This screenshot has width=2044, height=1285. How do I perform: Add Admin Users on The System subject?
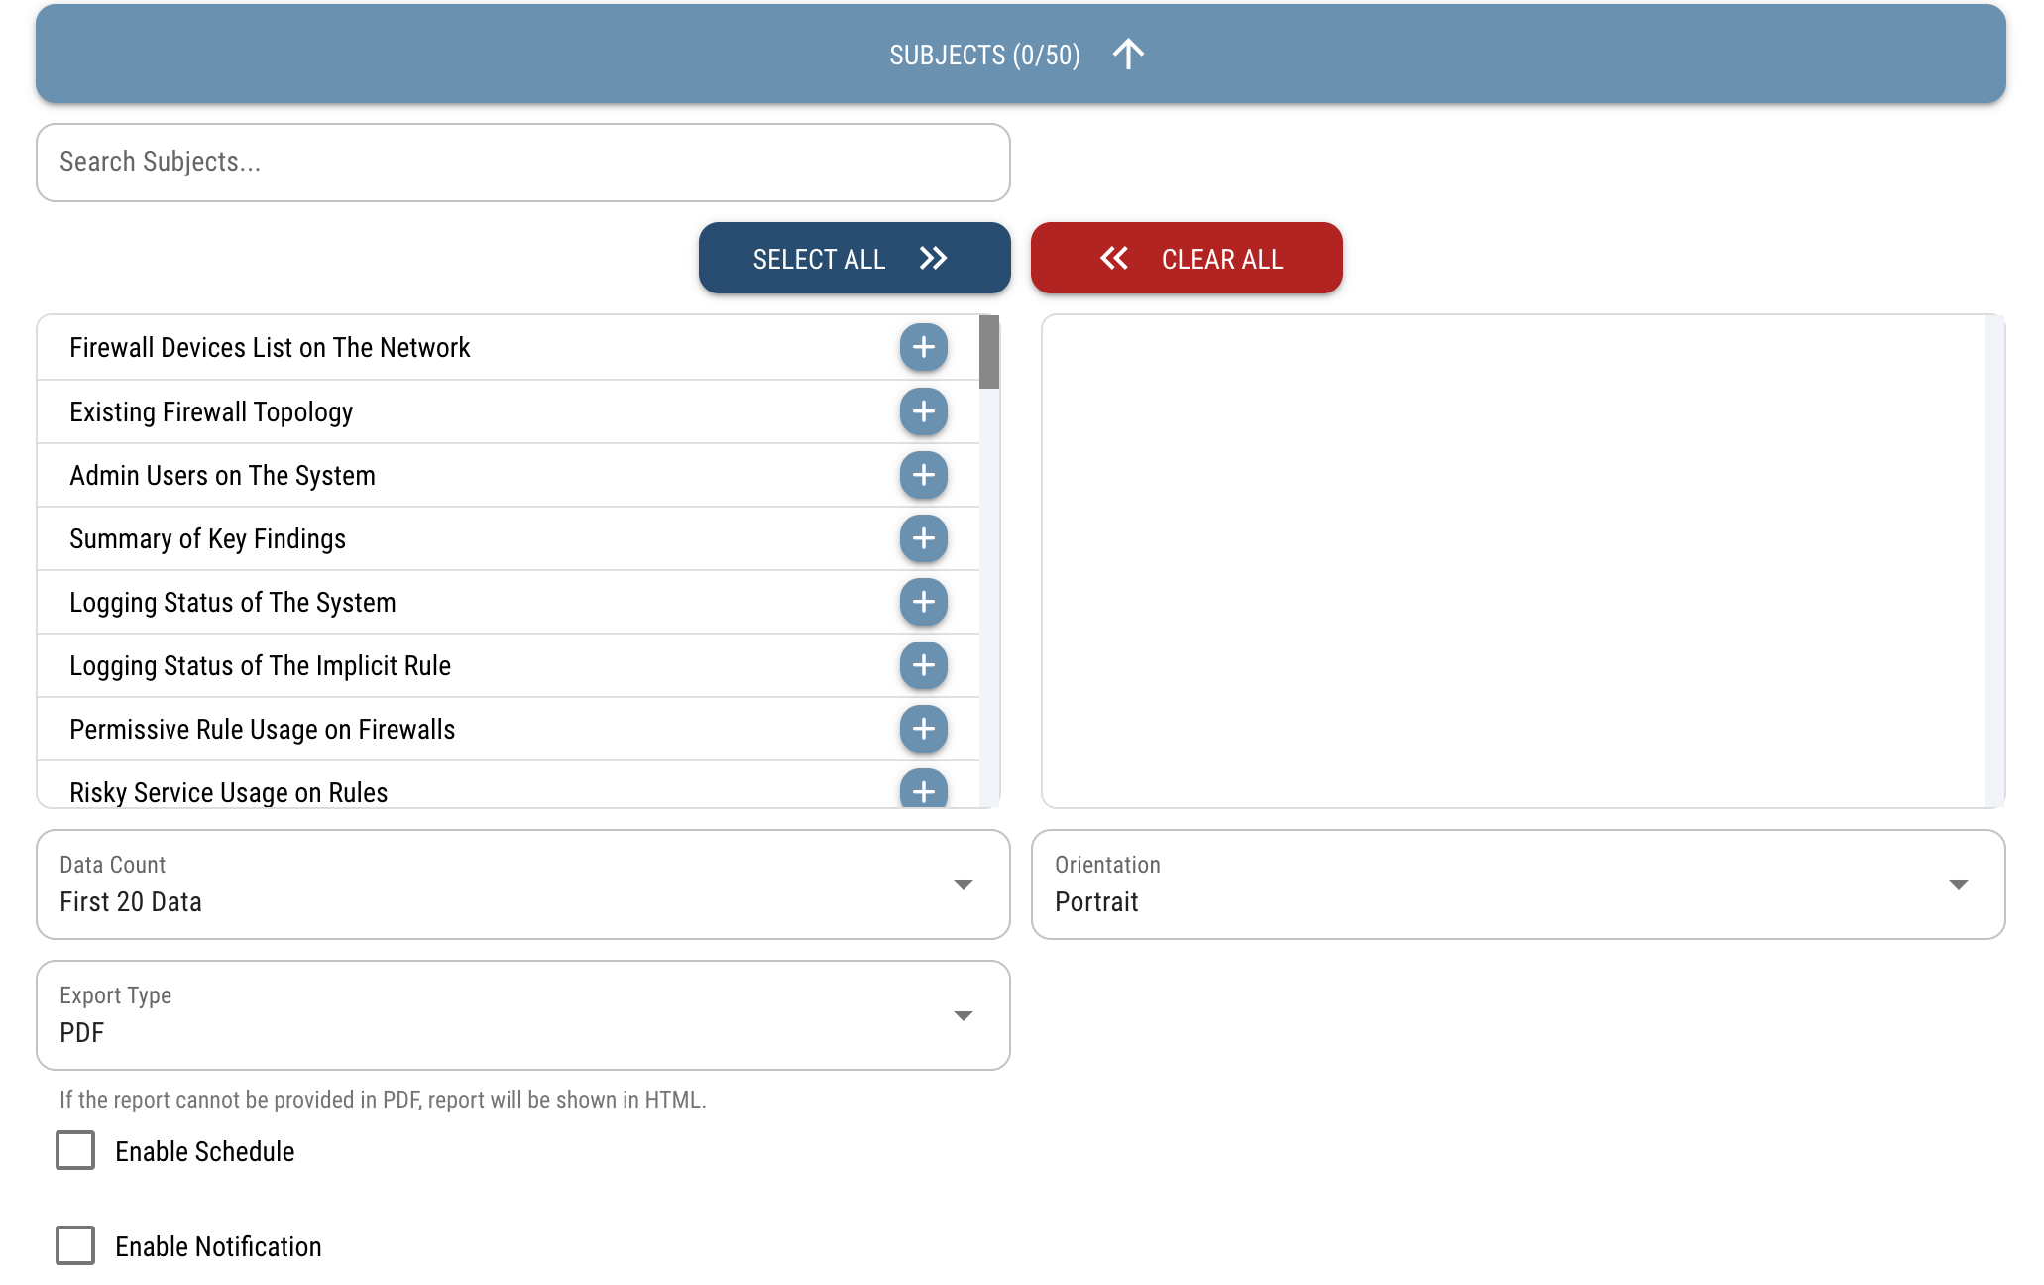pos(923,475)
